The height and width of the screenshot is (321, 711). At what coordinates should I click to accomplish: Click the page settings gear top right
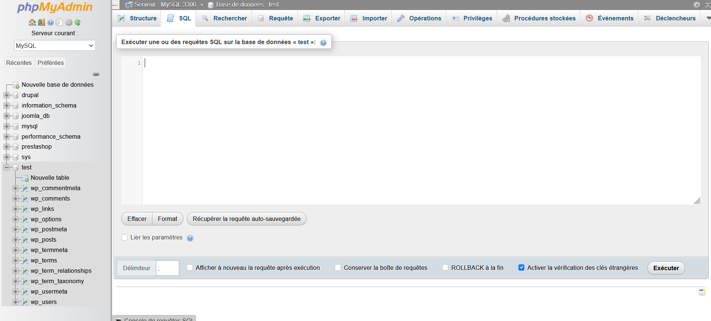click(697, 5)
